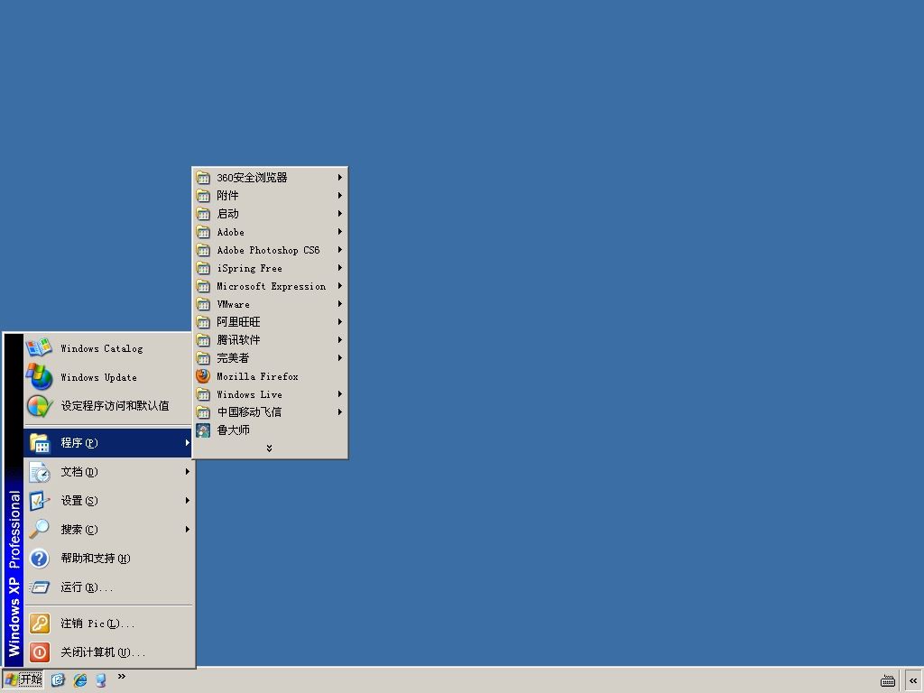The width and height of the screenshot is (924, 693).
Task: Click the Windows Live label
Action: click(x=249, y=394)
